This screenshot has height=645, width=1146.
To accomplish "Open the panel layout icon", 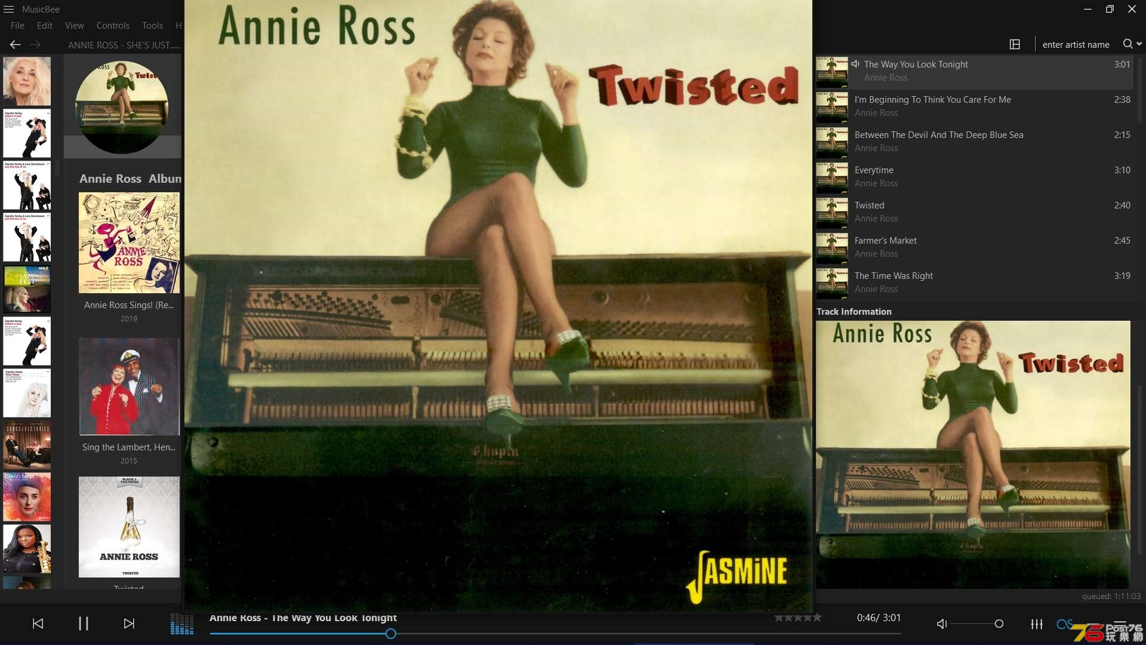I will pos(1015,44).
